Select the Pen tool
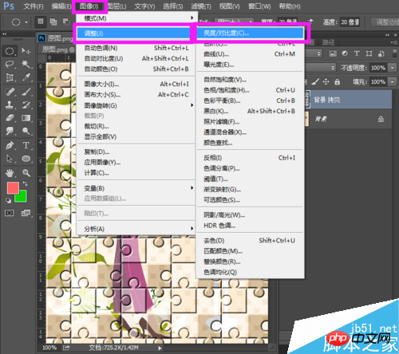 pos(10,145)
